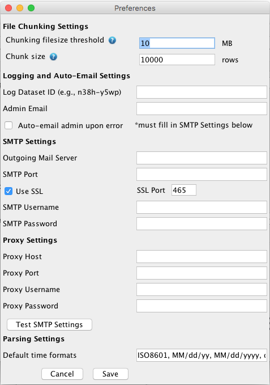The height and width of the screenshot is (385, 270).
Task: Click the Save button
Action: point(110,374)
